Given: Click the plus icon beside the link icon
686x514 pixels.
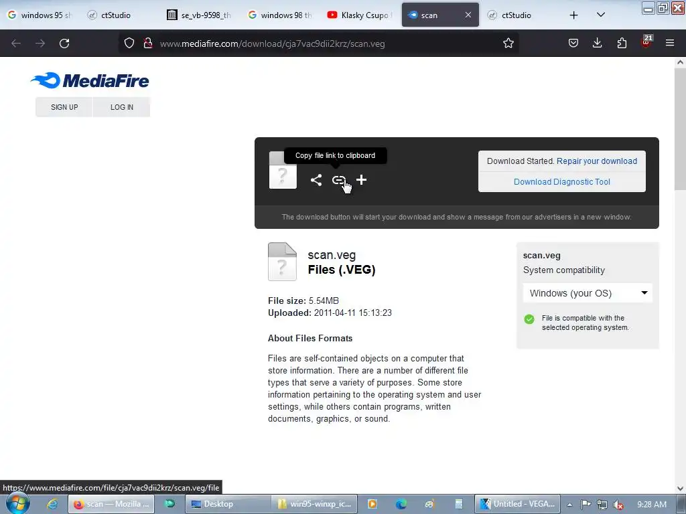Looking at the screenshot, I should point(361,179).
